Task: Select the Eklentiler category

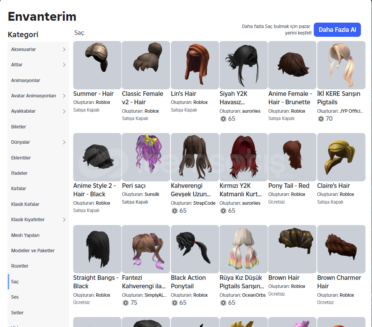Action: point(38,158)
